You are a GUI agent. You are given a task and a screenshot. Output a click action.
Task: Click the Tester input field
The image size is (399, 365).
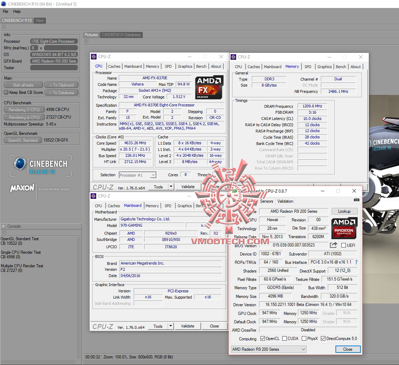[x=54, y=68]
